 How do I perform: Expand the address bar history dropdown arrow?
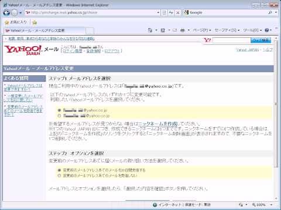point(158,13)
